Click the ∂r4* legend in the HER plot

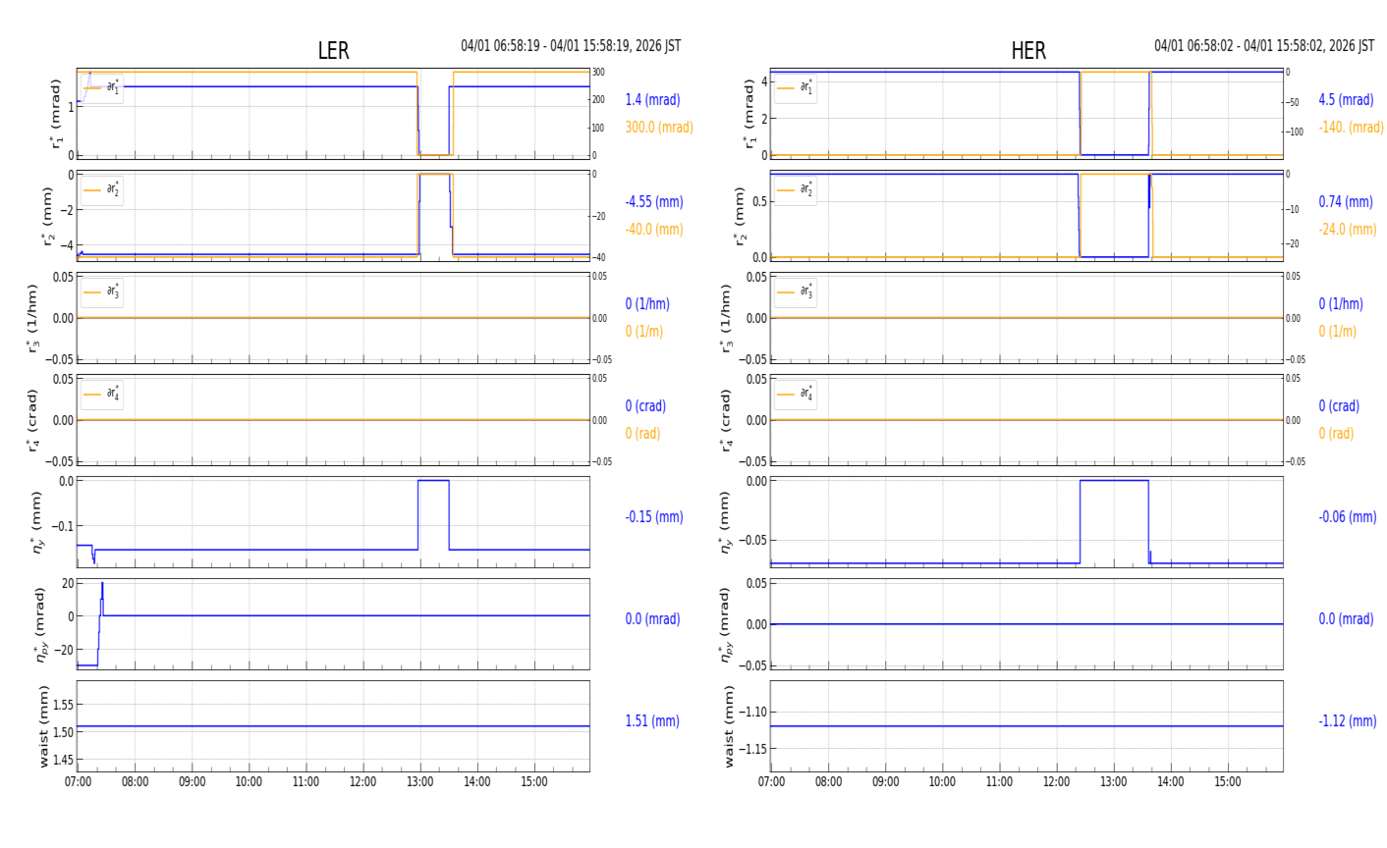coord(795,395)
